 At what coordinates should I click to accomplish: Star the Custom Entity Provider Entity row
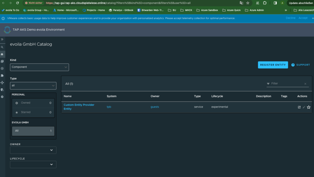(308, 107)
